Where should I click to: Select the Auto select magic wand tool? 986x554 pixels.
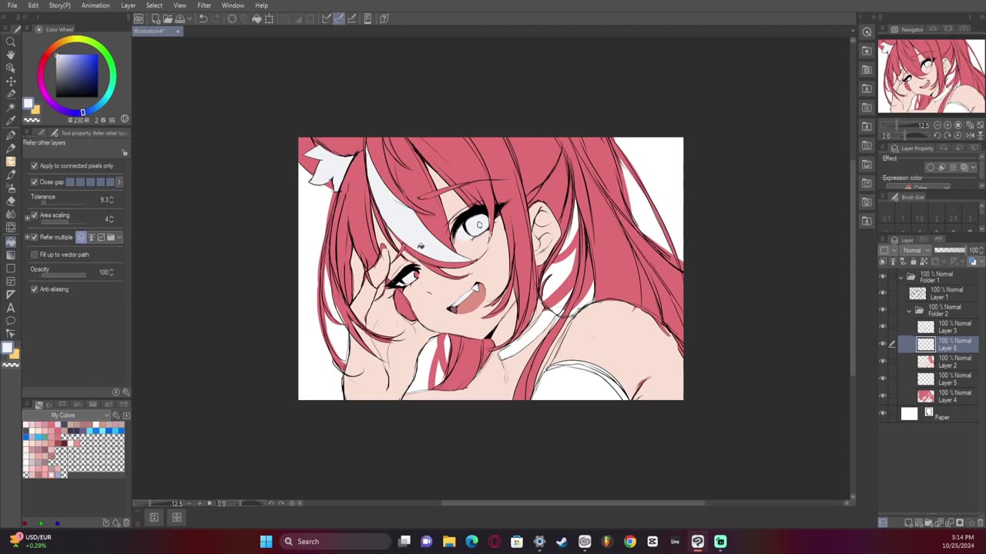pos(11,108)
